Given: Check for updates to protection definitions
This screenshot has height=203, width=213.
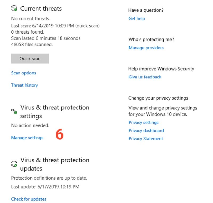Looking at the screenshot, I should (x=28, y=199).
